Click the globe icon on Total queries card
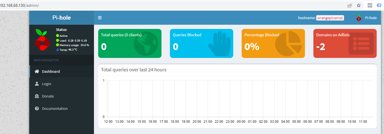 tap(146, 44)
